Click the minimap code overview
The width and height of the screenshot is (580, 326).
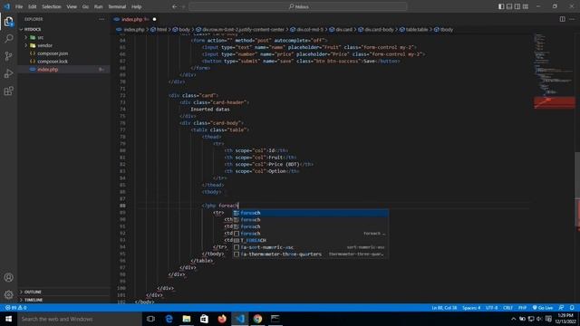(x=554, y=71)
